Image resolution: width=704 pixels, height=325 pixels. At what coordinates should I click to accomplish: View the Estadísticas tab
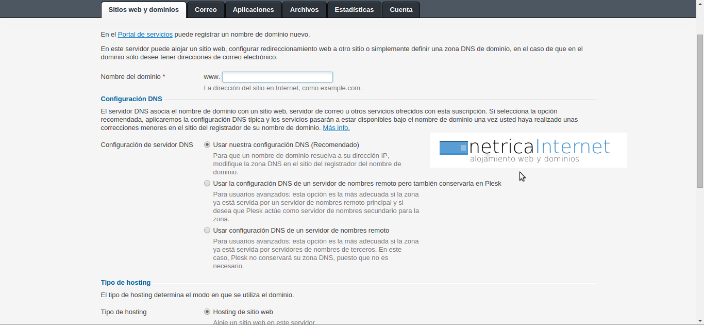point(354,10)
